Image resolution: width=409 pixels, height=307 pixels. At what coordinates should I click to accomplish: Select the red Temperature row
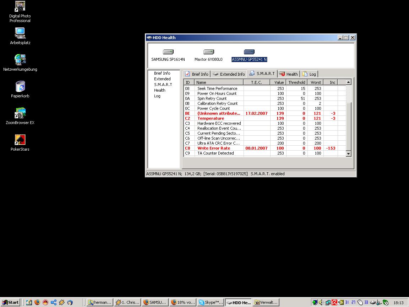click(265, 118)
